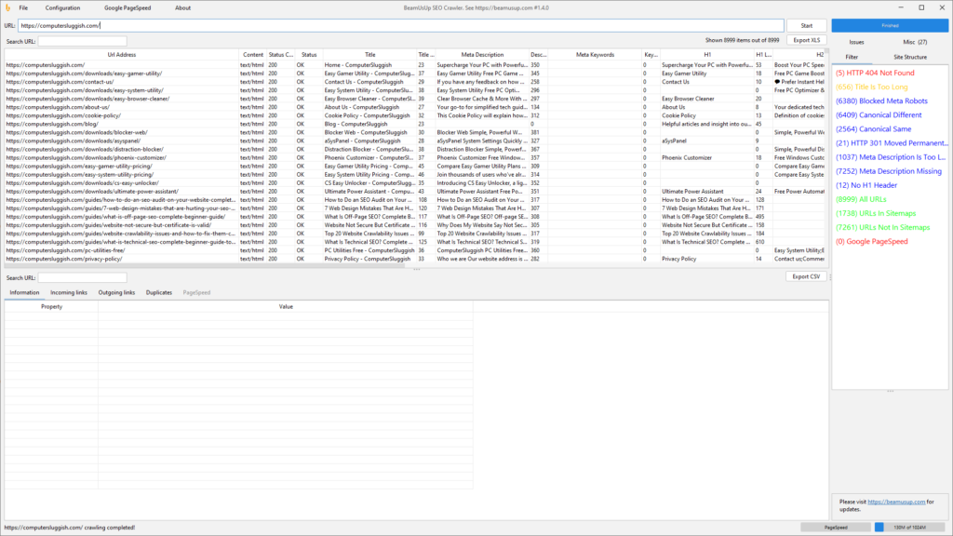Open the About menu
Viewport: 953px width, 536px height.
pos(183,7)
